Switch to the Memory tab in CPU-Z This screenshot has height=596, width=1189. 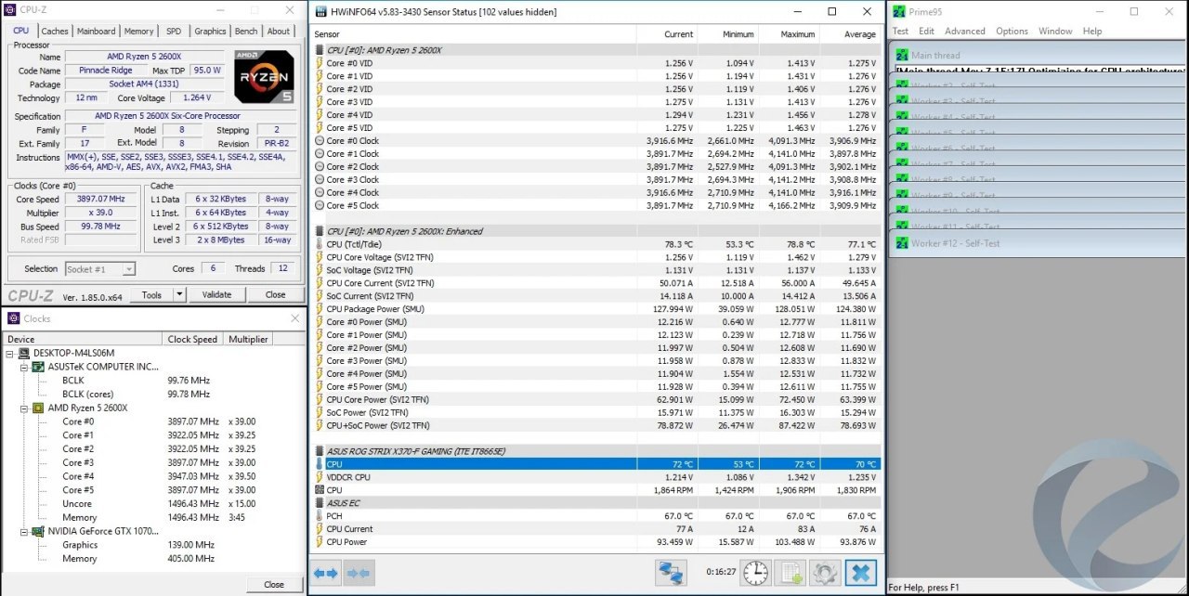138,31
